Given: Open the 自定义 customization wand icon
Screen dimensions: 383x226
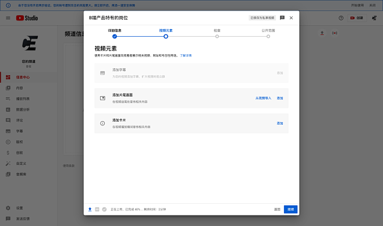Looking at the screenshot, I should 8,164.
